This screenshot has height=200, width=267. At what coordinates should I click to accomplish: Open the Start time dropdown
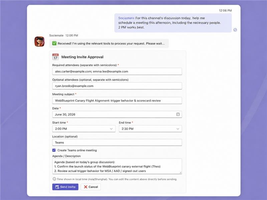pos(84,129)
